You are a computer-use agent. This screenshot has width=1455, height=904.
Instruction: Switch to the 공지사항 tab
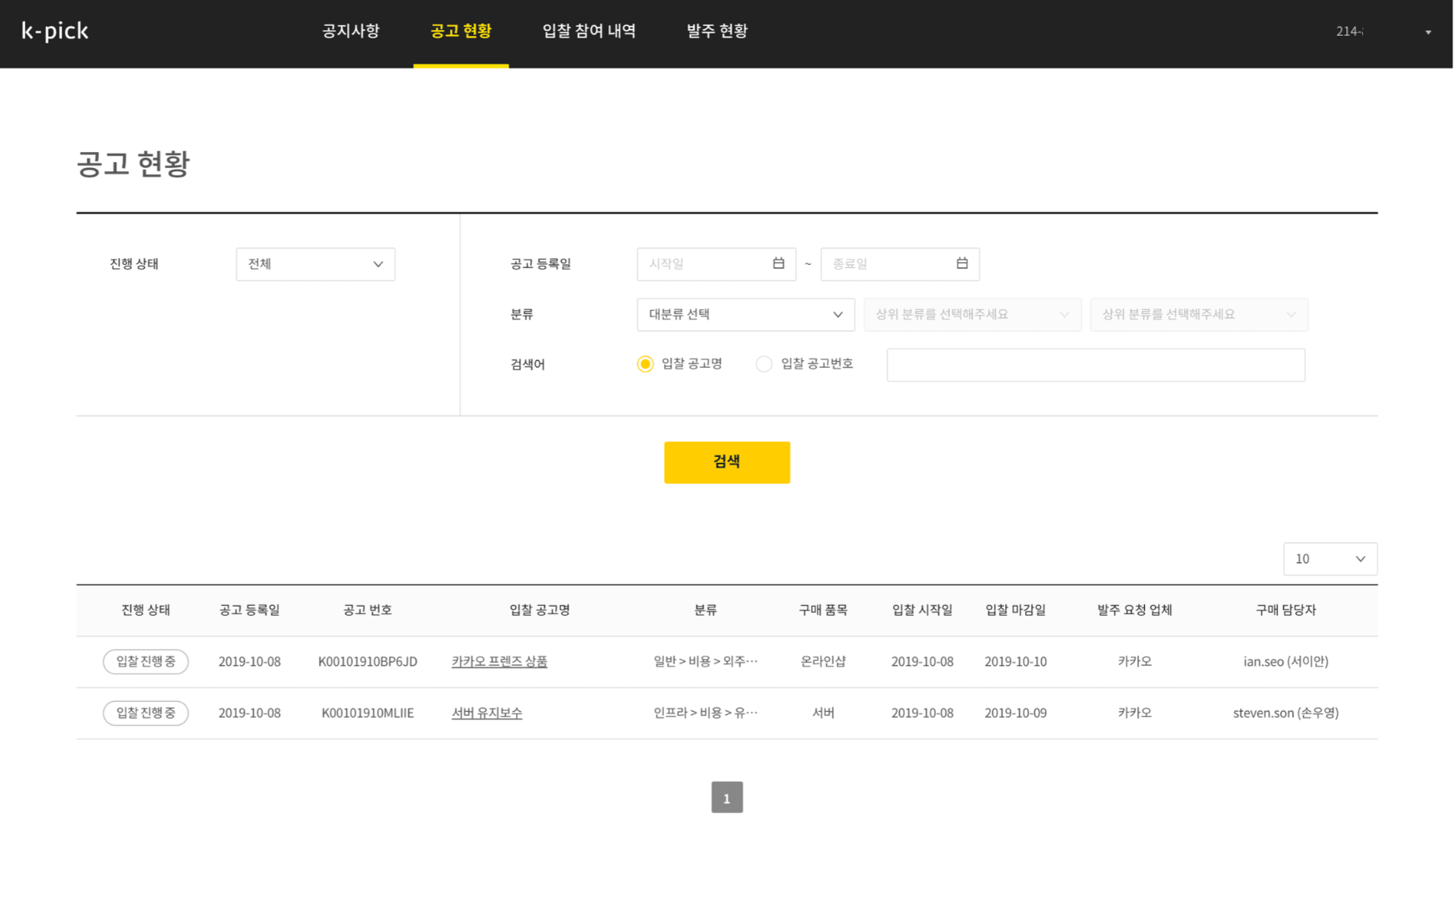[350, 32]
